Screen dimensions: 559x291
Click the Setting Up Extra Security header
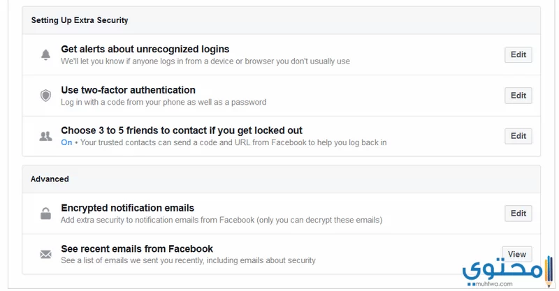point(80,20)
